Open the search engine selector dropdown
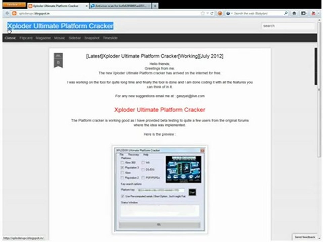Screen dimensions: 323x242 (229, 13)
